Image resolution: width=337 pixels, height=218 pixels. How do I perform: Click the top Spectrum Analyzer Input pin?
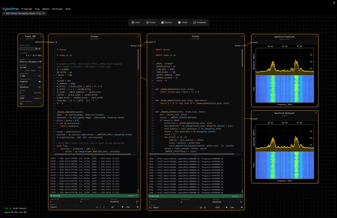251,42
